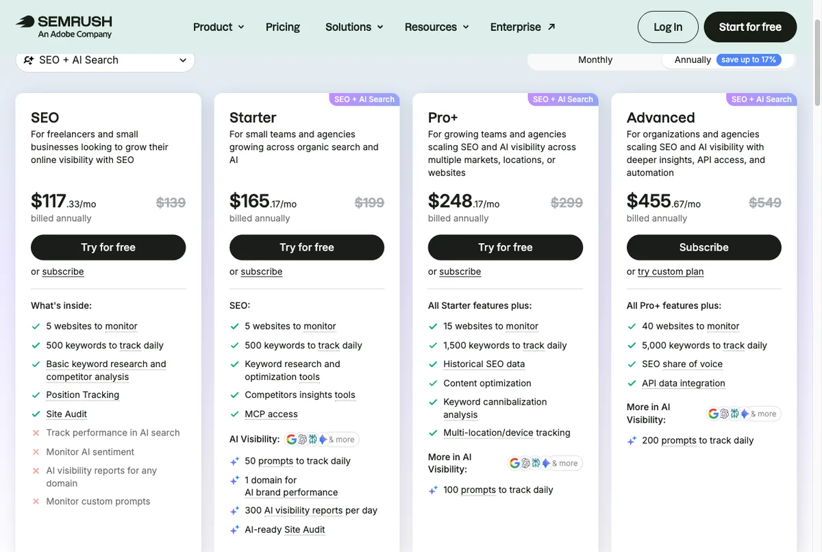The width and height of the screenshot is (822, 552).
Task: Click the sparkle icon beside 50 prompts to track daily
Action: pos(235,461)
